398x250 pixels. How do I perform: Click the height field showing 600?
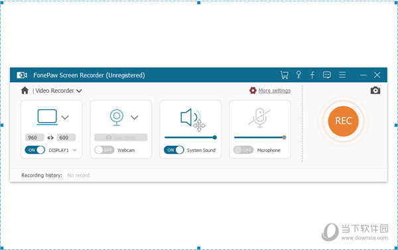pyautogui.click(x=66, y=137)
